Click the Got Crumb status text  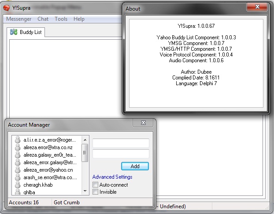[x=67, y=202]
